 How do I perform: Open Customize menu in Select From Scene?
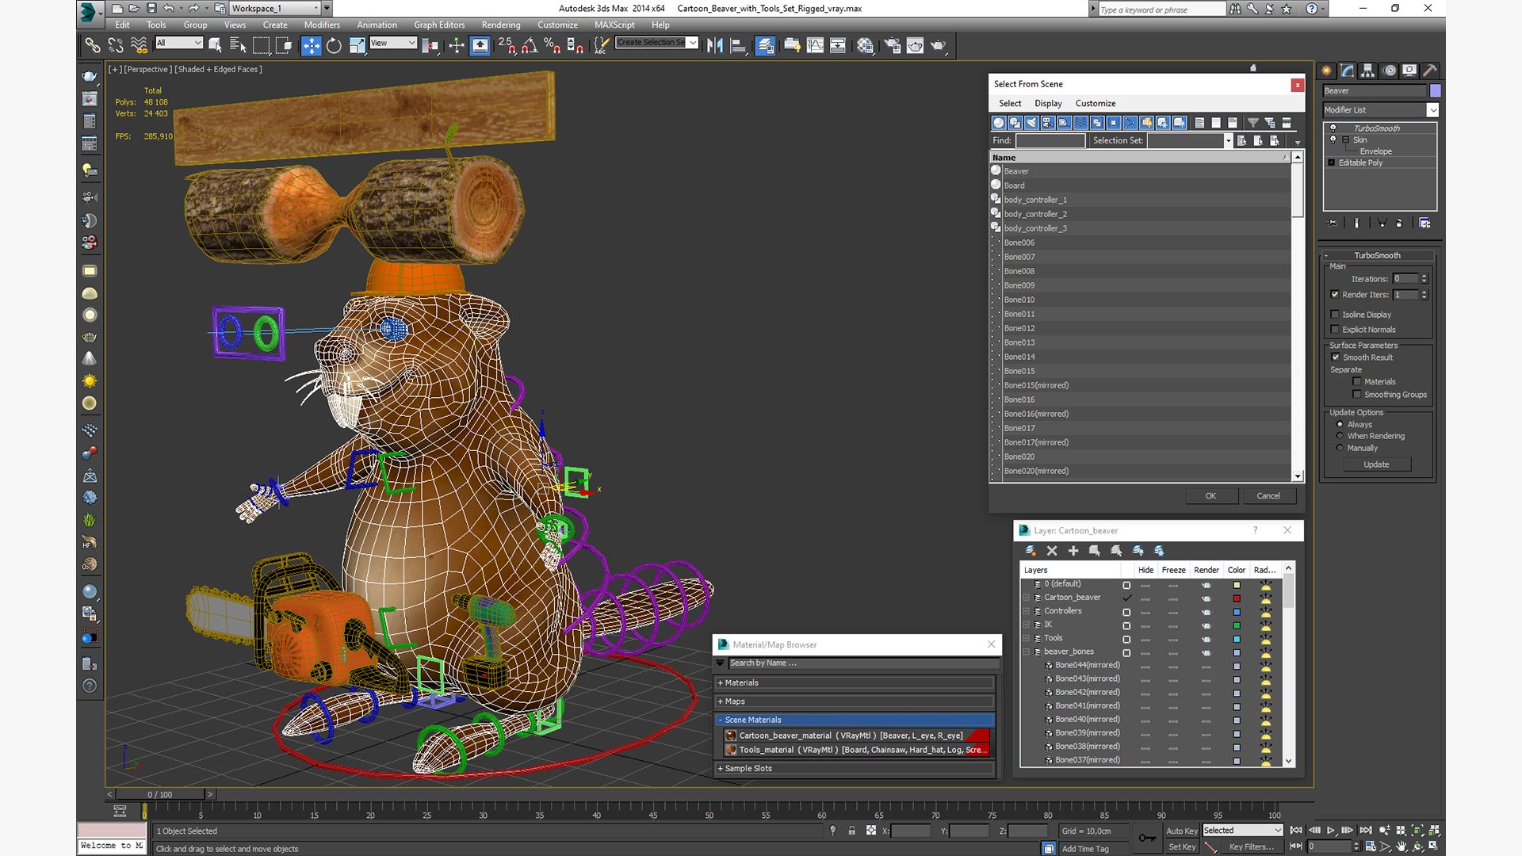click(x=1095, y=103)
